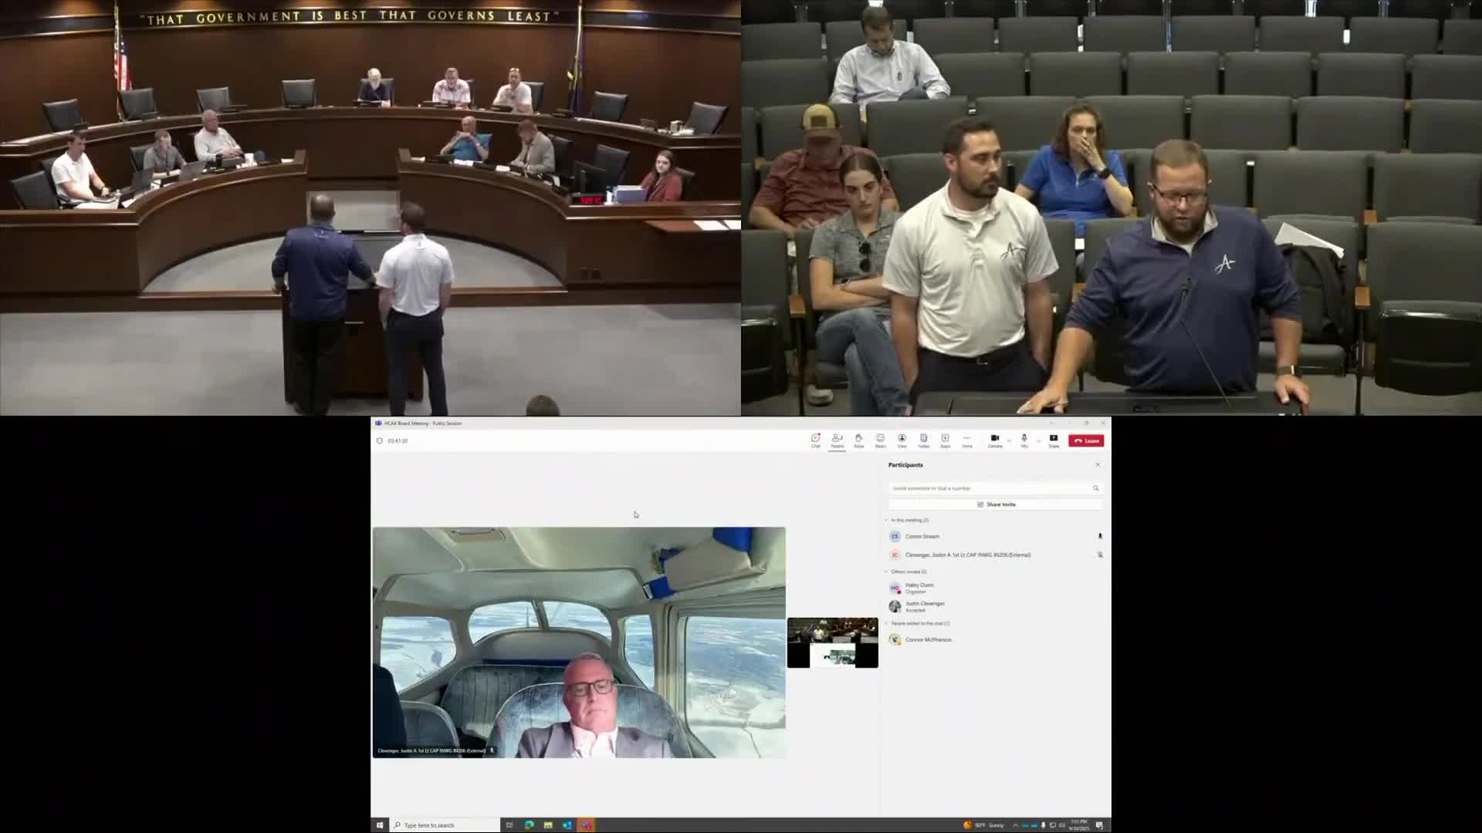Raise hand with the Raise icon
This screenshot has height=833, width=1482.
[858, 440]
